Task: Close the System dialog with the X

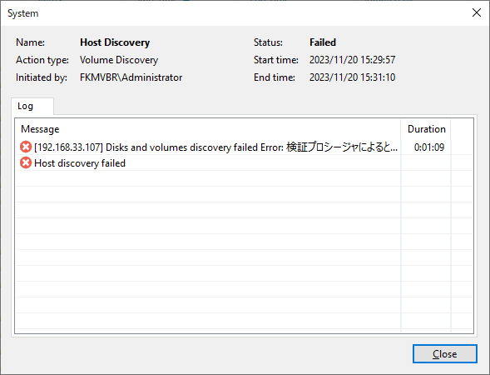Action: click(x=477, y=12)
